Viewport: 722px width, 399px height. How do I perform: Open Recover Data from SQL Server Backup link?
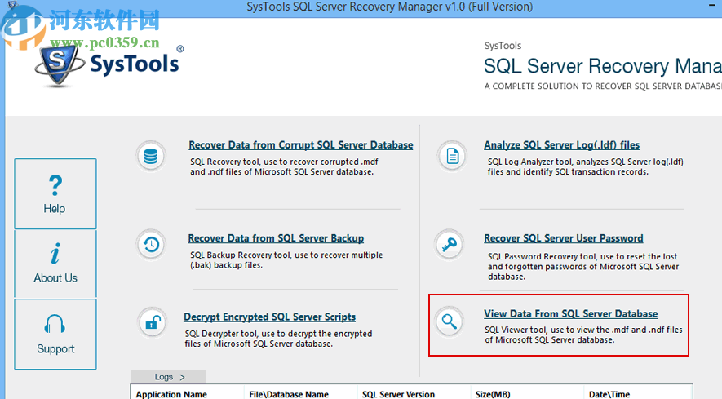tap(276, 238)
